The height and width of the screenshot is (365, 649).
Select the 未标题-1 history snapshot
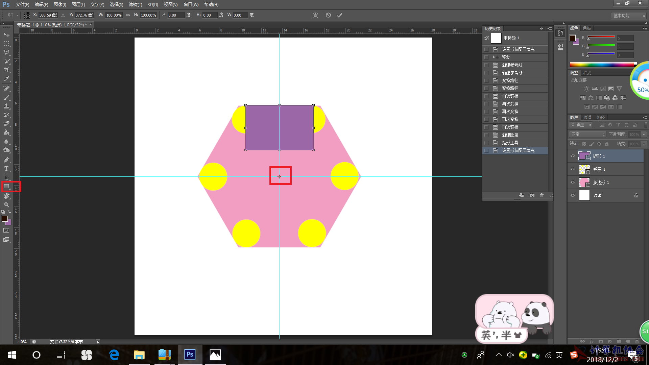tap(515, 38)
